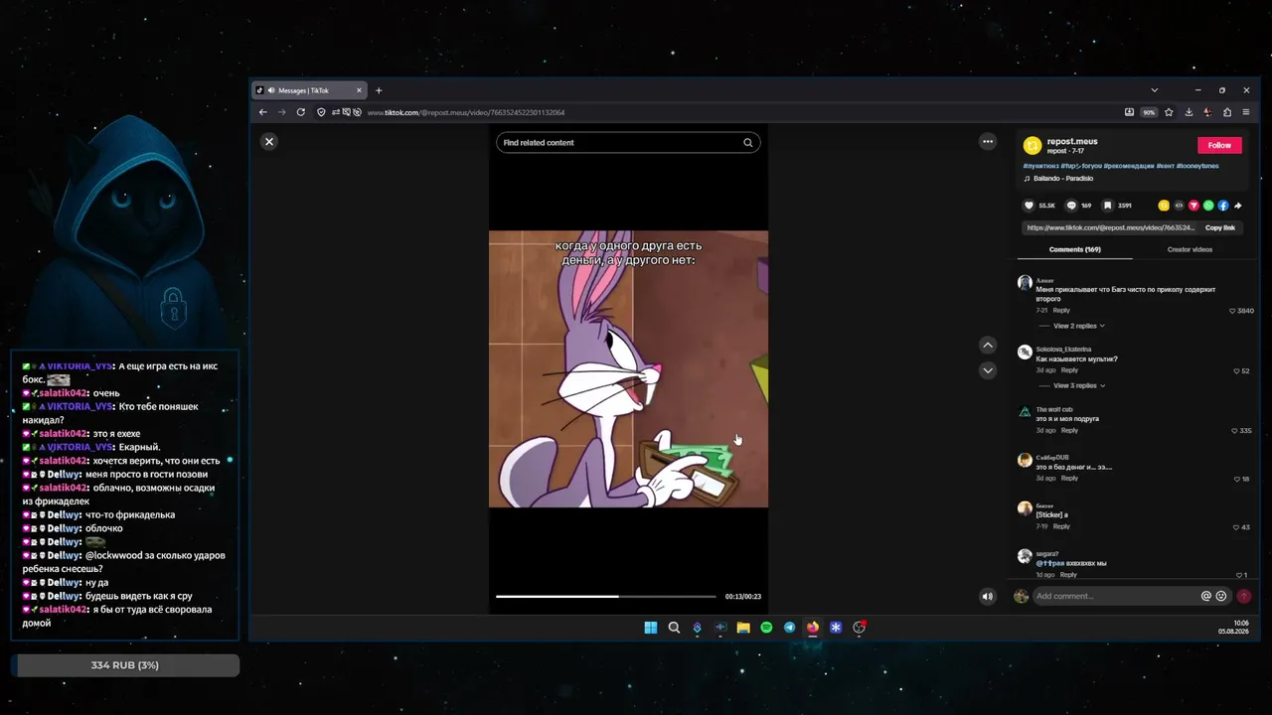
Task: Open a new browser tab with plus
Action: pyautogui.click(x=379, y=90)
